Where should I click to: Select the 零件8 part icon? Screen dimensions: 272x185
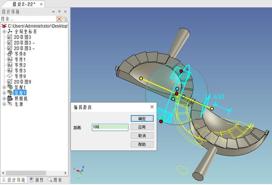pos(10,54)
